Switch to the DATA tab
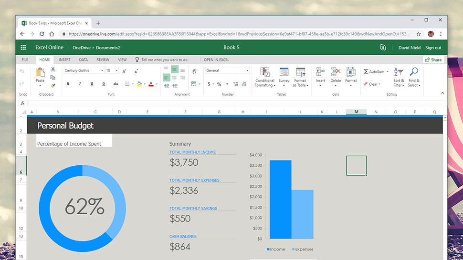This screenshot has height=260, width=463. [x=83, y=60]
